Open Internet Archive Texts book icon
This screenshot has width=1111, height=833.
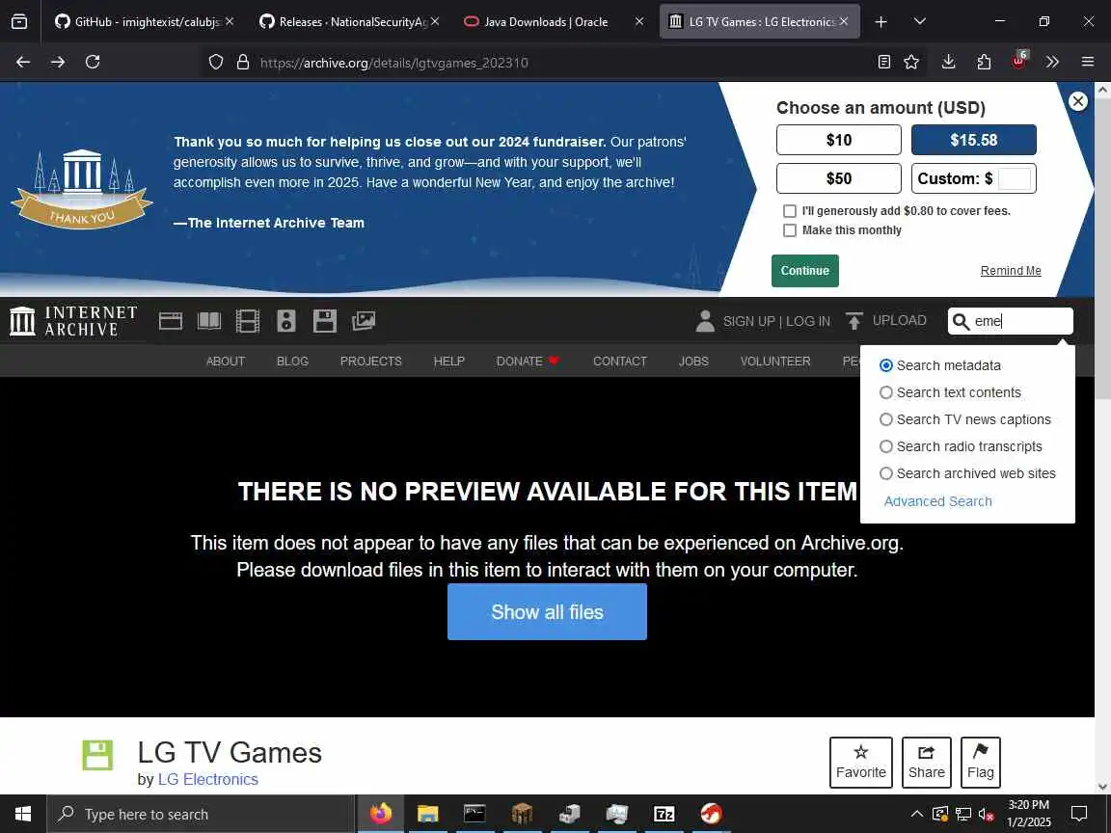(x=209, y=321)
